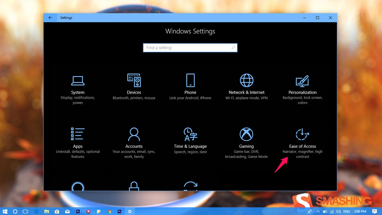
Task: Launch Microsoft Edge from the taskbar
Action: click(36, 211)
